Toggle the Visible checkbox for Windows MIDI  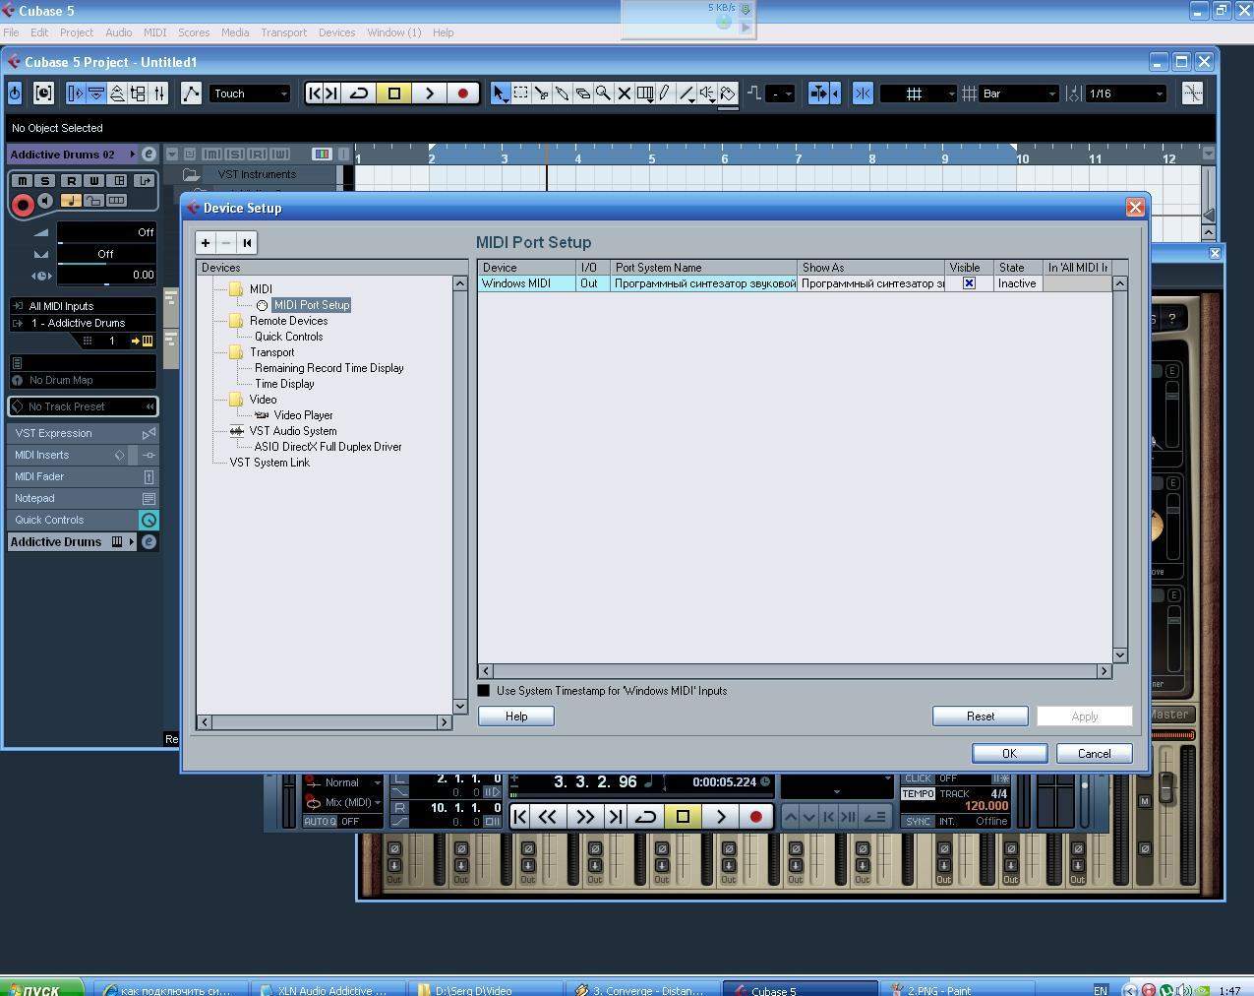coord(969,283)
